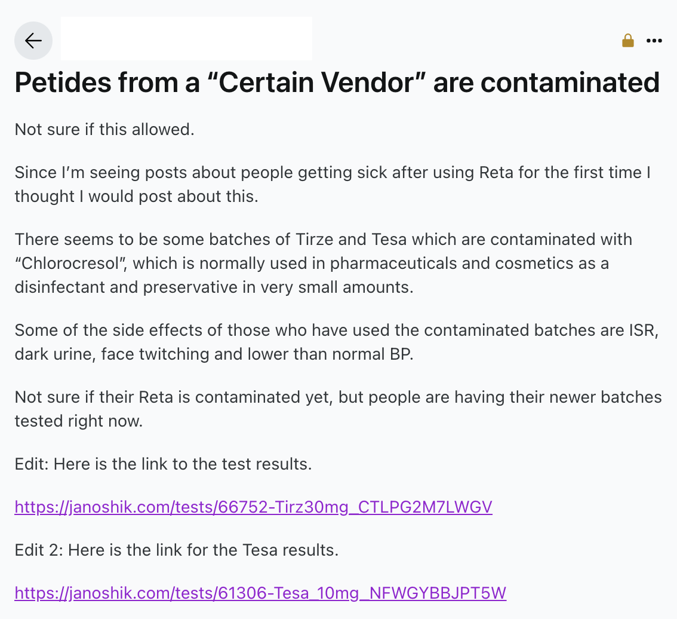Go back using the left arrow button
Screen dimensions: 677x619
point(33,41)
